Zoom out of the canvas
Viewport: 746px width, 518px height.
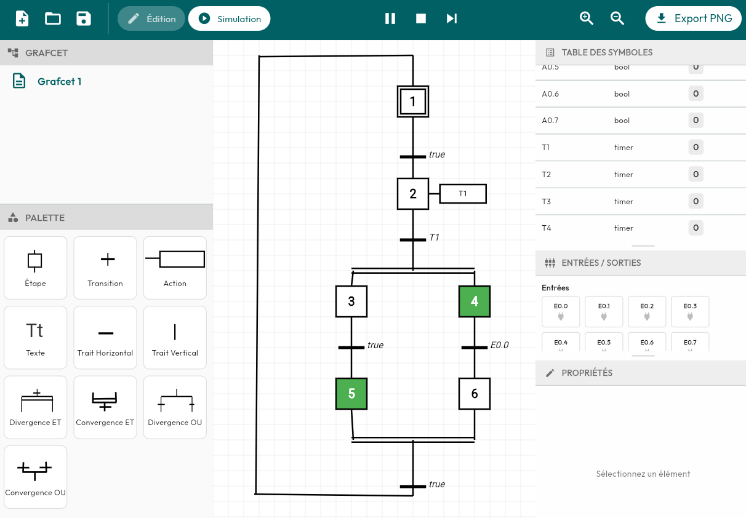617,18
